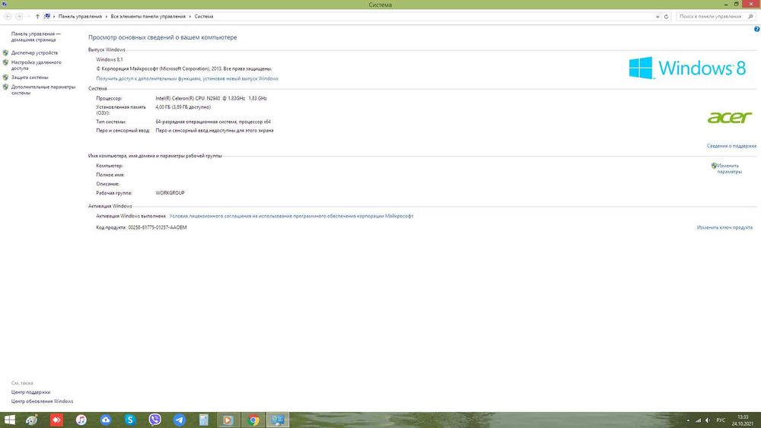Expand the recent pages arrow next to navigation buttons
The width and height of the screenshot is (761, 428).
click(x=29, y=17)
